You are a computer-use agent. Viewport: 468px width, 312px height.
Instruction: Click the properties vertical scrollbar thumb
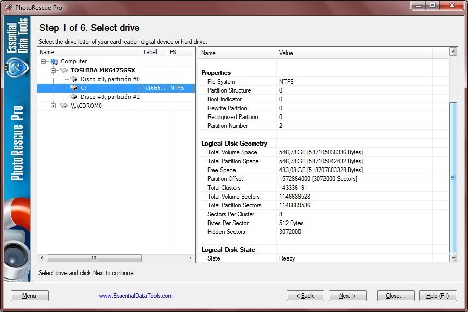coord(453,178)
